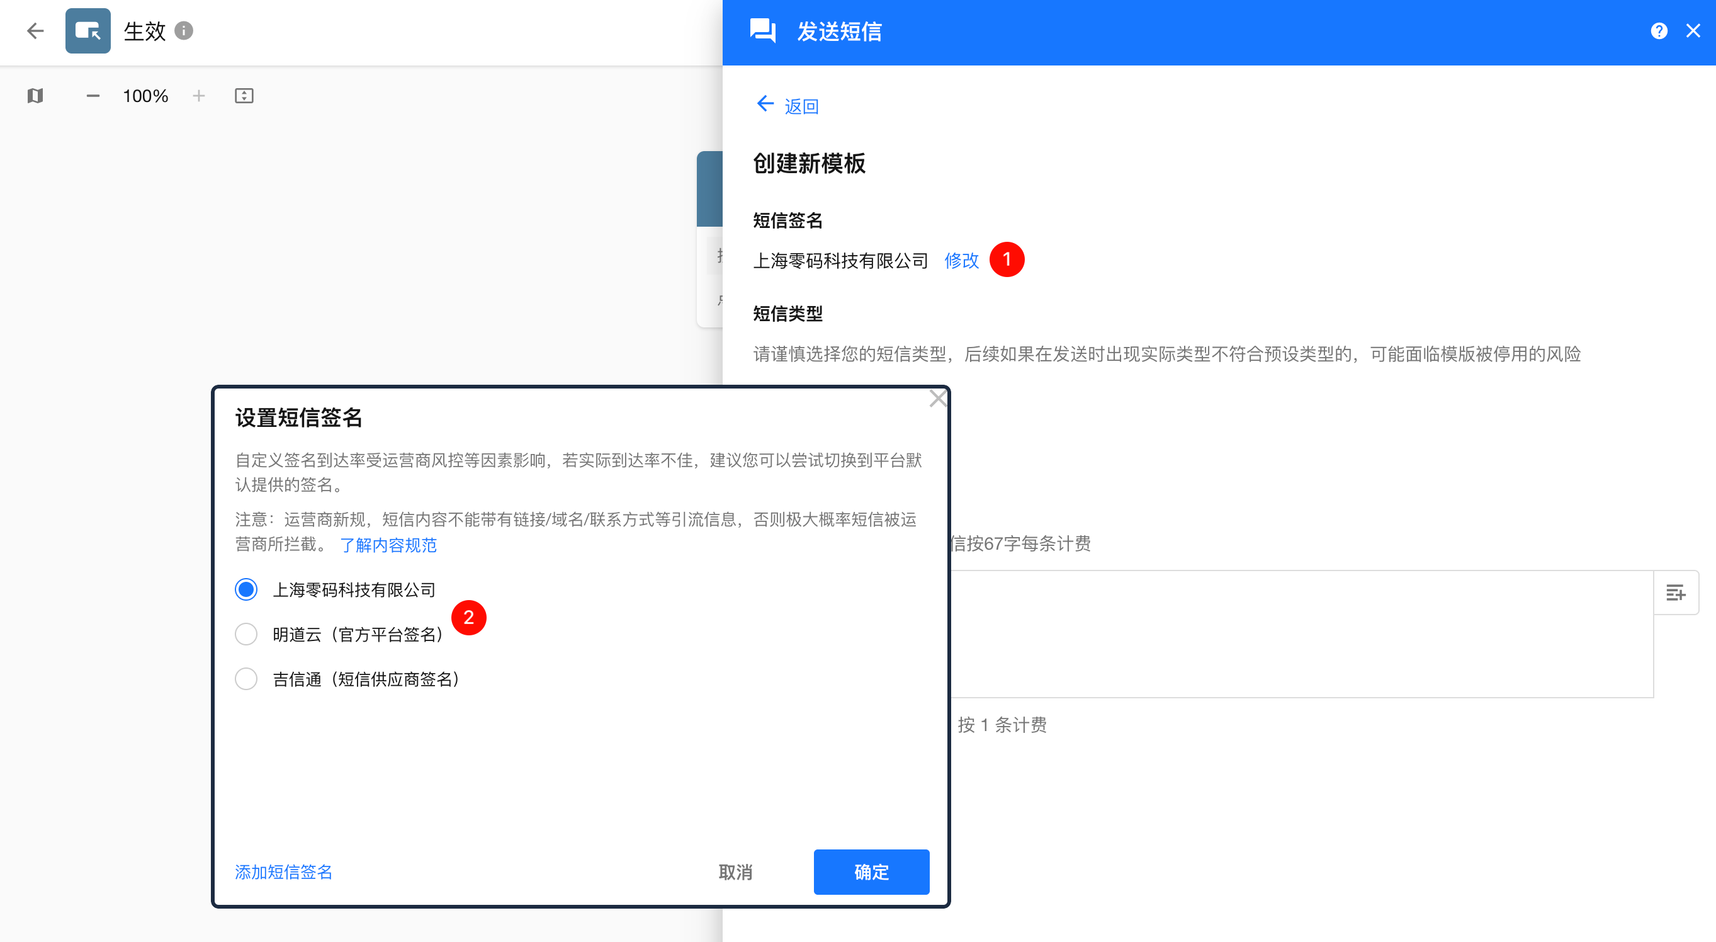
Task: Click the insert-field icon beside message box
Action: (1675, 593)
